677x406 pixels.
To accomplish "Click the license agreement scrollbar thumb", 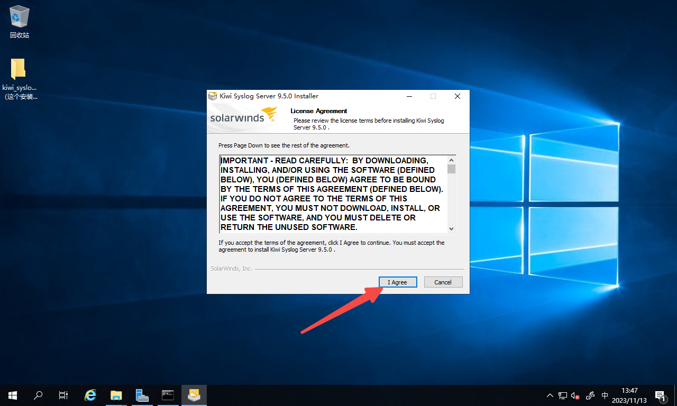I will 451,169.
